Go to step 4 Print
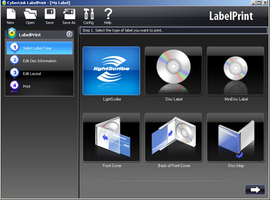The width and height of the screenshot is (270, 200). click(x=40, y=87)
